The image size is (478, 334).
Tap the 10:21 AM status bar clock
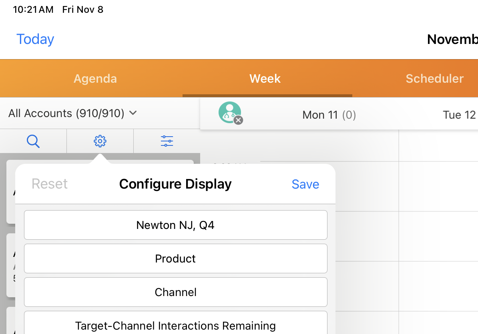tap(33, 10)
